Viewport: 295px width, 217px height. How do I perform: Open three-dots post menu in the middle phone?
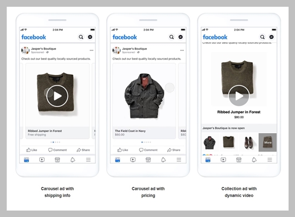[x=182, y=51]
